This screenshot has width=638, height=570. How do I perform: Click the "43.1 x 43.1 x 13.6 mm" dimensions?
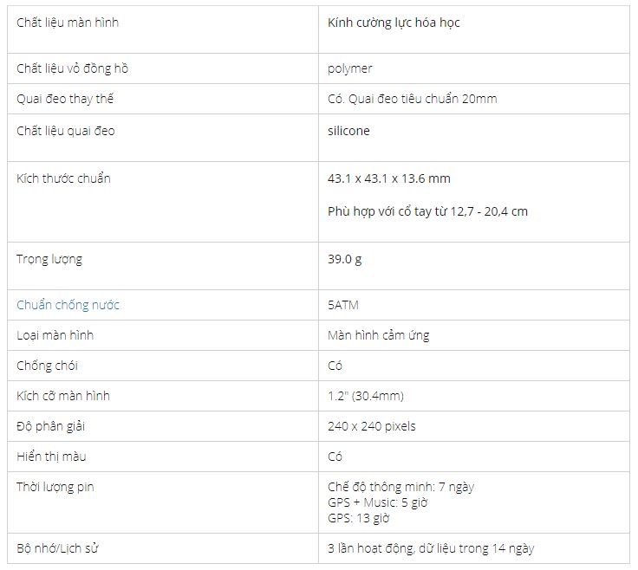[389, 178]
